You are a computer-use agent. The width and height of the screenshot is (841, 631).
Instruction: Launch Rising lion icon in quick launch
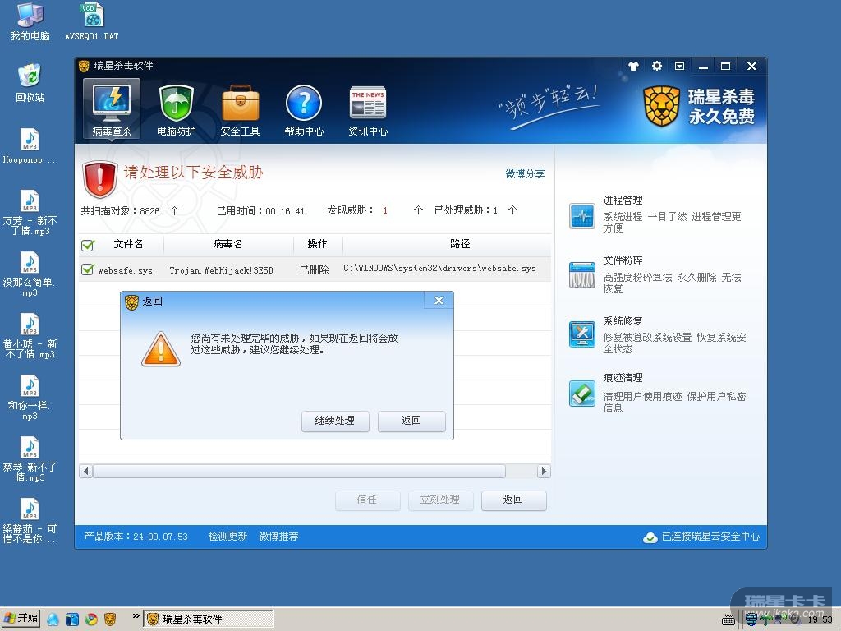(110, 619)
